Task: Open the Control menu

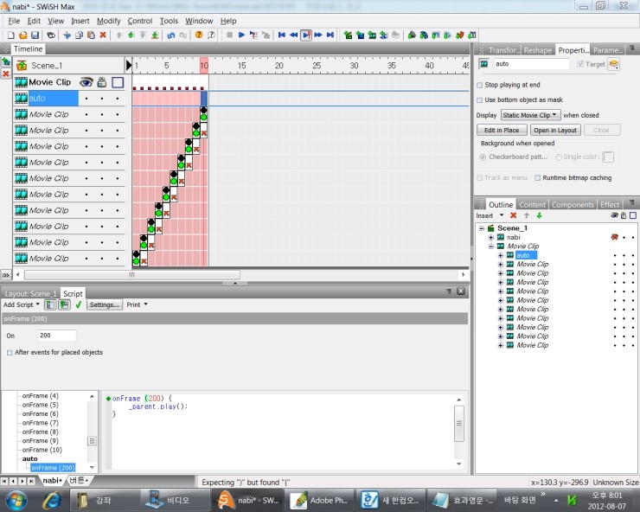Action: click(140, 21)
